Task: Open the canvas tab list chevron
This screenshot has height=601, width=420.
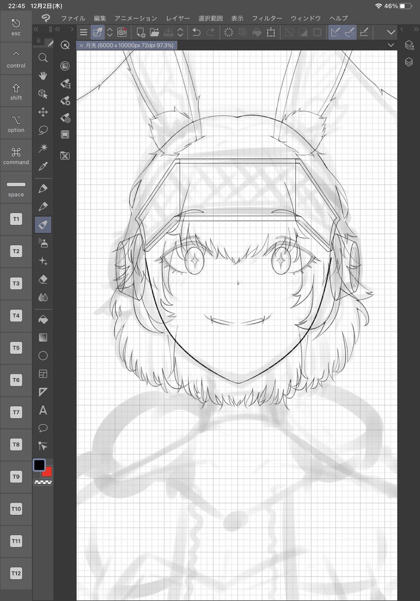Action: 391,45
